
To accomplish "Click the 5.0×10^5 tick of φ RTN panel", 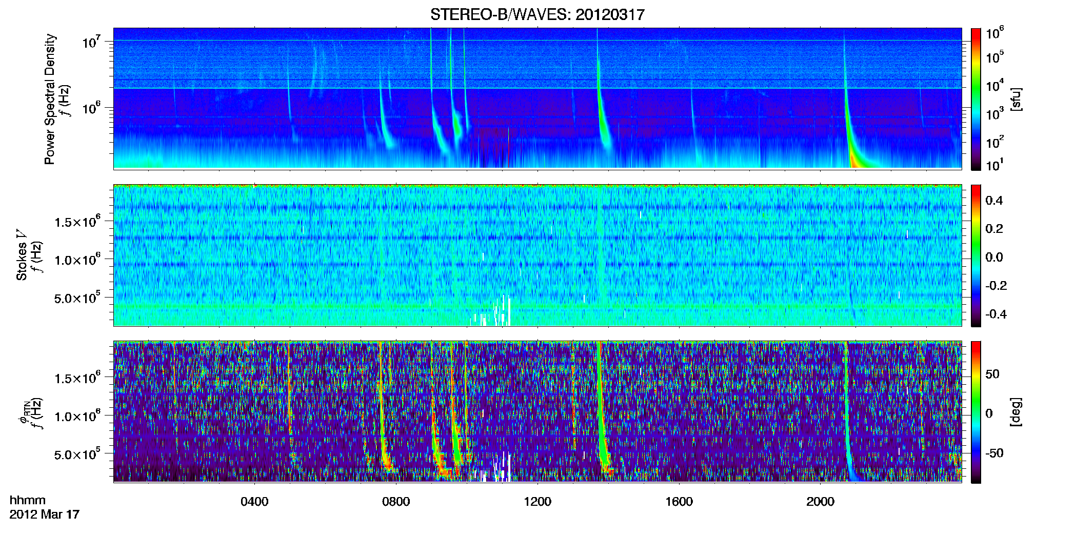I will tap(77, 453).
